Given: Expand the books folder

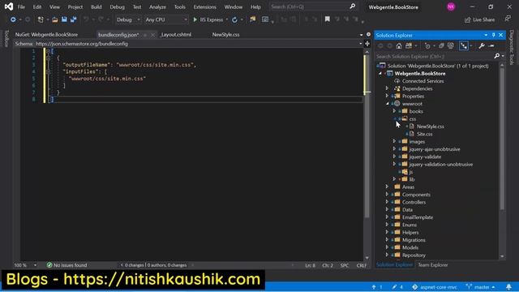Looking at the screenshot, I should coord(394,111).
